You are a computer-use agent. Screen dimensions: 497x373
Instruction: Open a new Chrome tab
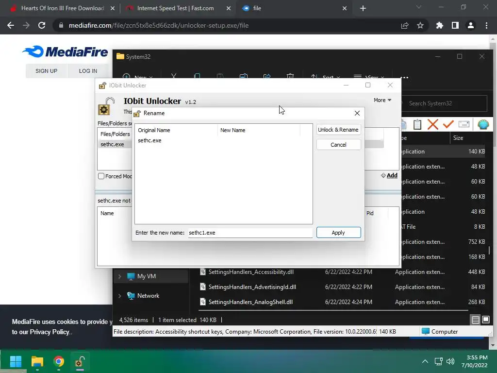[x=363, y=9]
